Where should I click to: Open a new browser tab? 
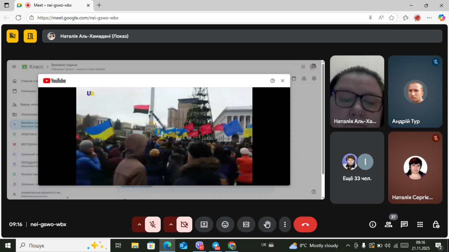(x=99, y=5)
